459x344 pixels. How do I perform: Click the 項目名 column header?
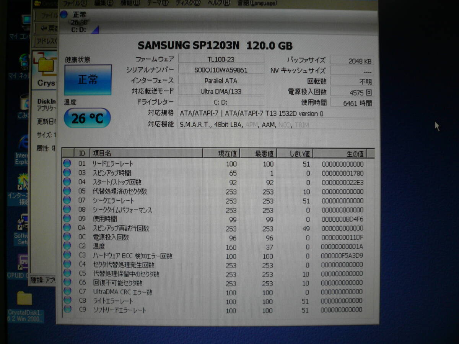(x=146, y=153)
